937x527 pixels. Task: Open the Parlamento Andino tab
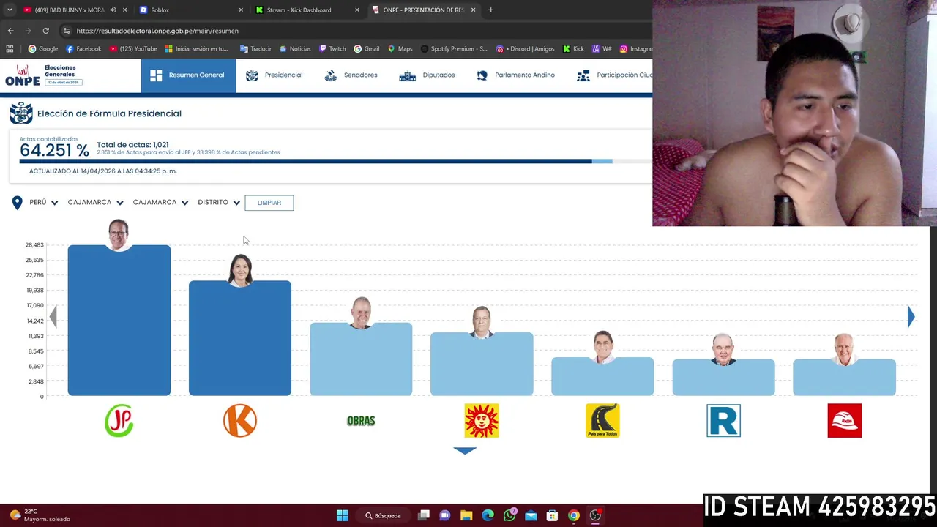(515, 75)
